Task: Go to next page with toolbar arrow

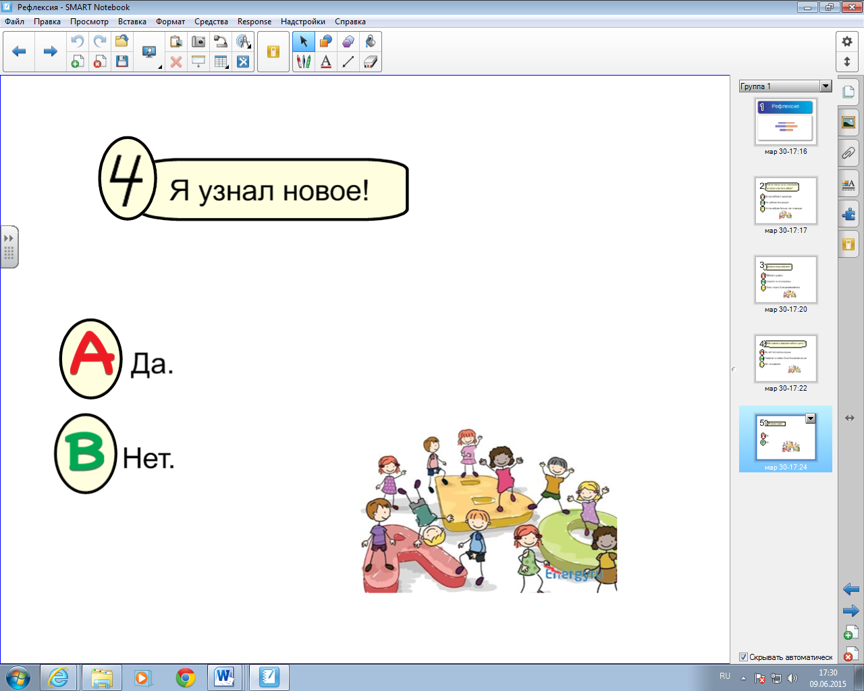Action: (x=50, y=51)
